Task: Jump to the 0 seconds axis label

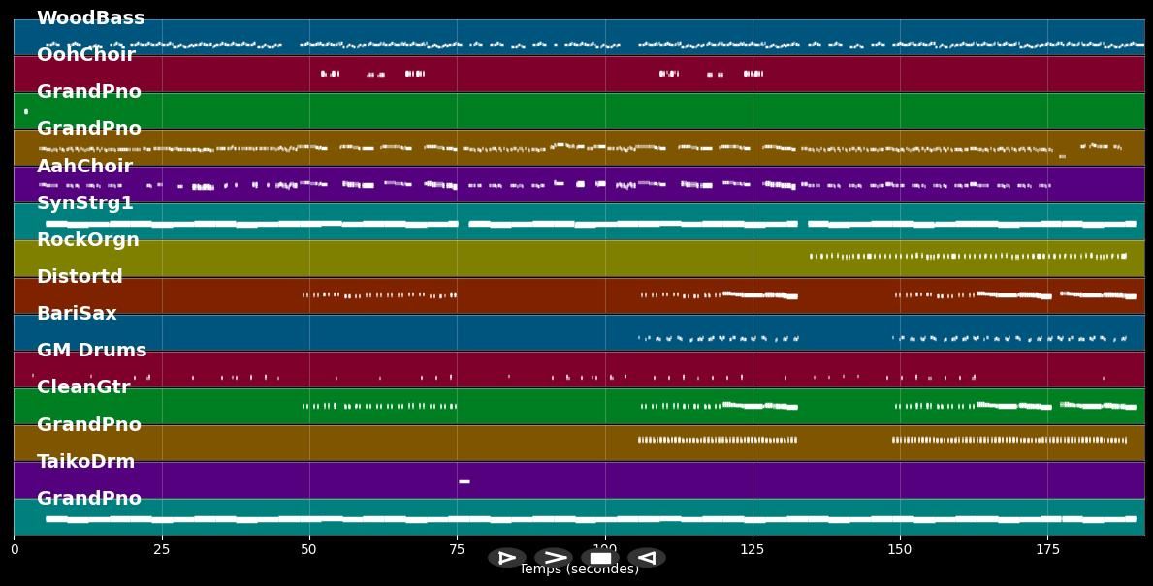Action: click(14, 550)
